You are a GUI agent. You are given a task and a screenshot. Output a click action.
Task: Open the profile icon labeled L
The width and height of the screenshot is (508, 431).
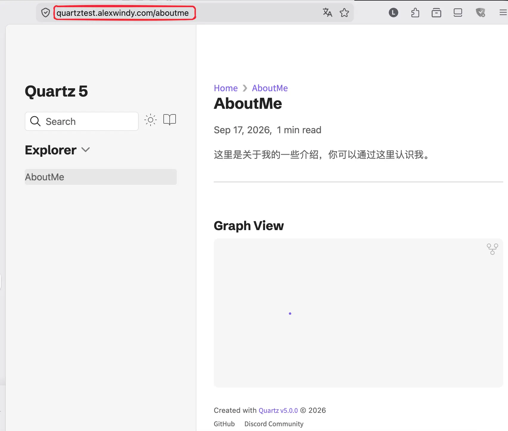(x=394, y=13)
